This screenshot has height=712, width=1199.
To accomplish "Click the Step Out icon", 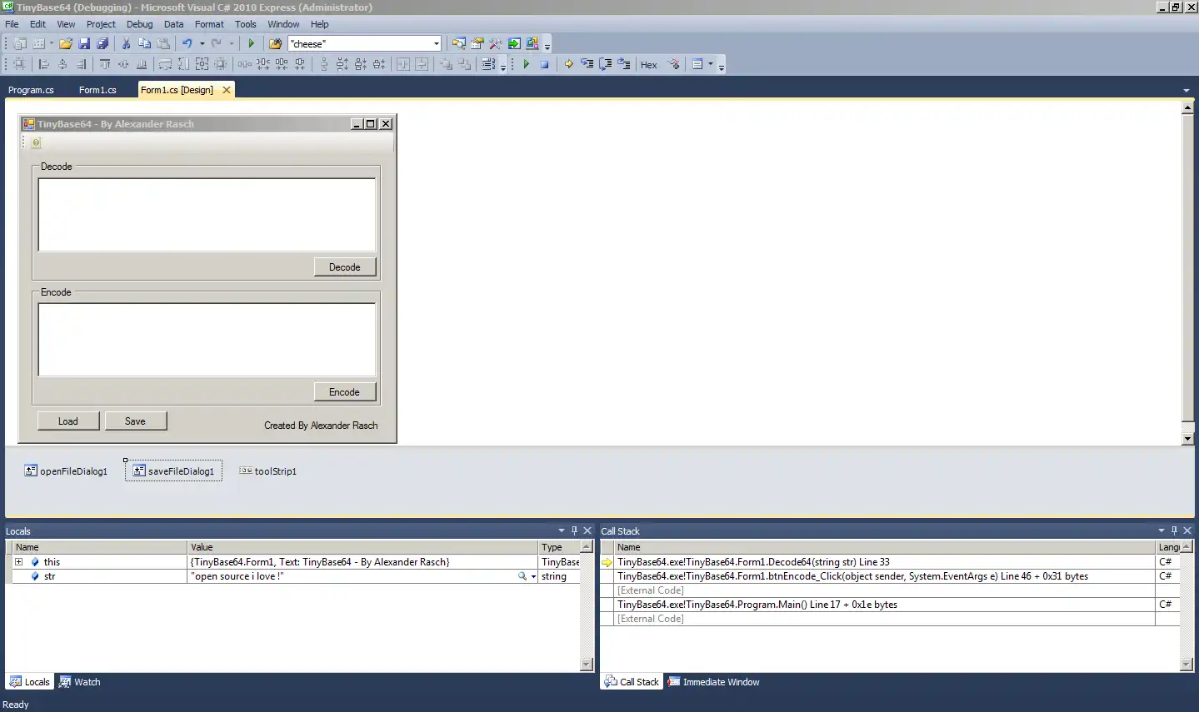I will (x=623, y=64).
